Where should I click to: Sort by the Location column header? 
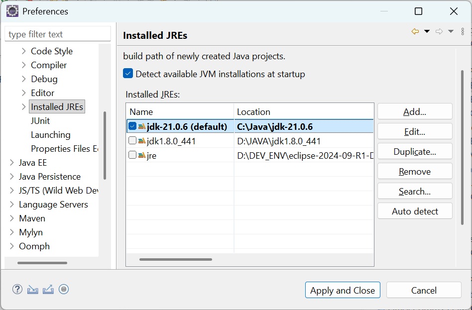(304, 111)
